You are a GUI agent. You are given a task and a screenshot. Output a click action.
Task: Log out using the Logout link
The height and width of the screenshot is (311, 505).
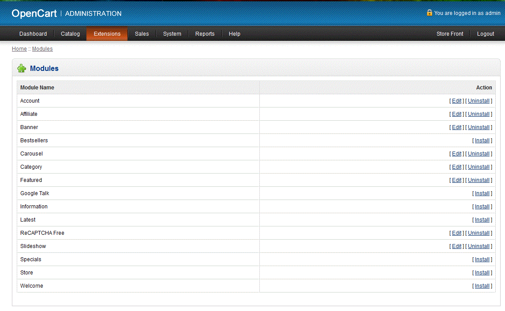[x=486, y=34]
